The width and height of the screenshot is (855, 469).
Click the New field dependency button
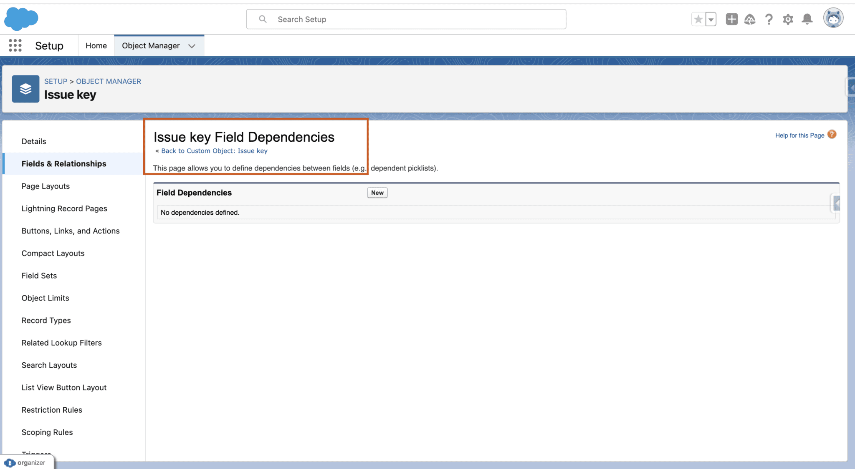(x=377, y=193)
